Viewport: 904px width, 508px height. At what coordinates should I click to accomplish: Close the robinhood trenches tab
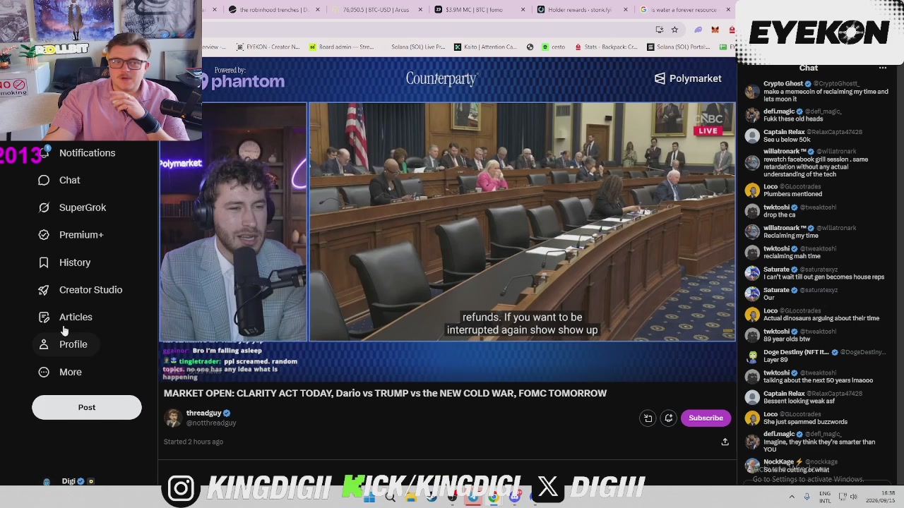(x=318, y=10)
